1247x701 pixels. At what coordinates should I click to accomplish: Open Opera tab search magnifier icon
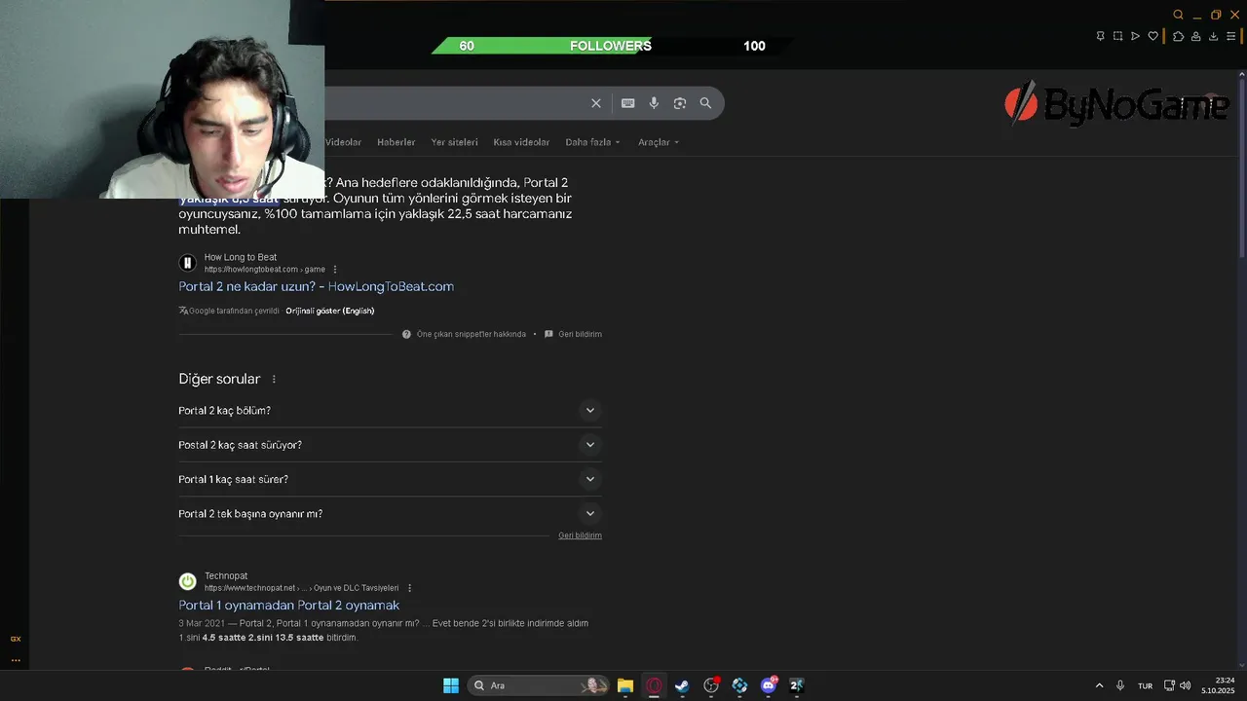click(x=1178, y=15)
